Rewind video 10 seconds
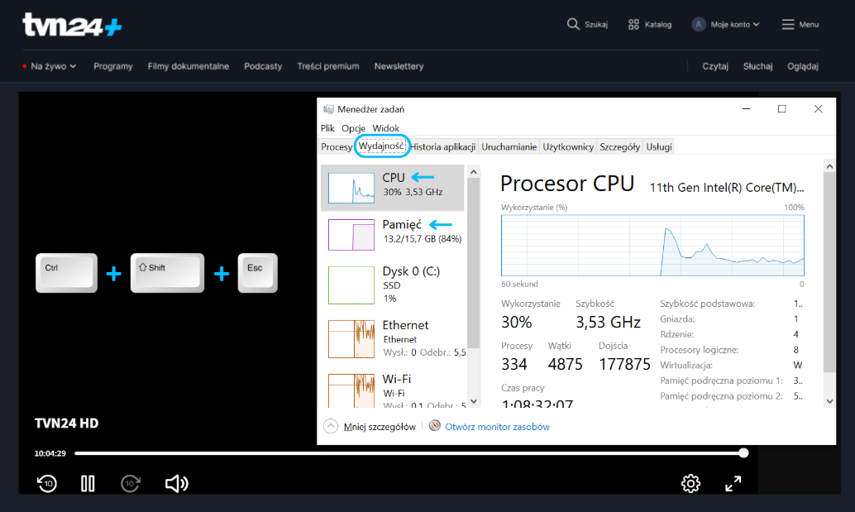This screenshot has height=512, width=855. (x=47, y=483)
